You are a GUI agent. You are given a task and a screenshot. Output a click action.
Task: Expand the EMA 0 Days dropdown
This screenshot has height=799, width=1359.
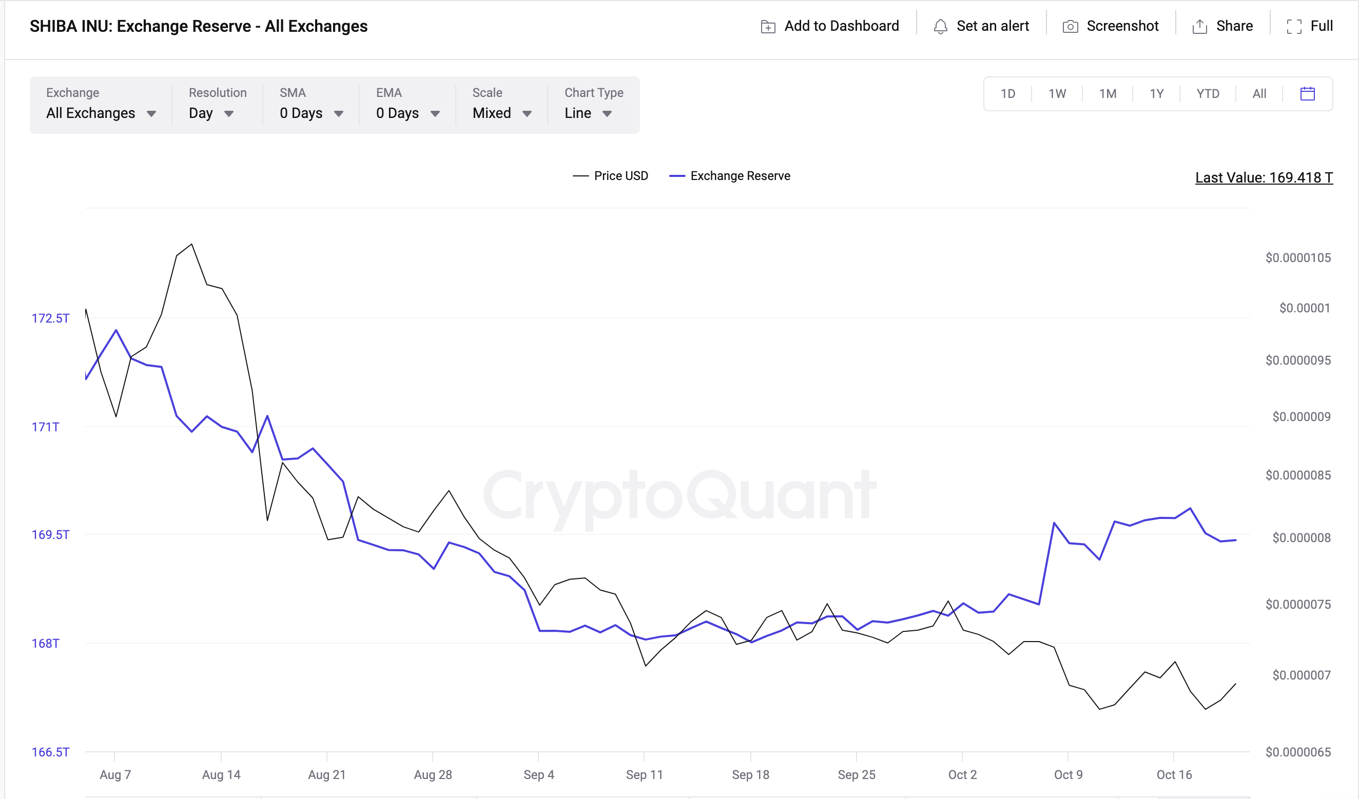[x=407, y=113]
